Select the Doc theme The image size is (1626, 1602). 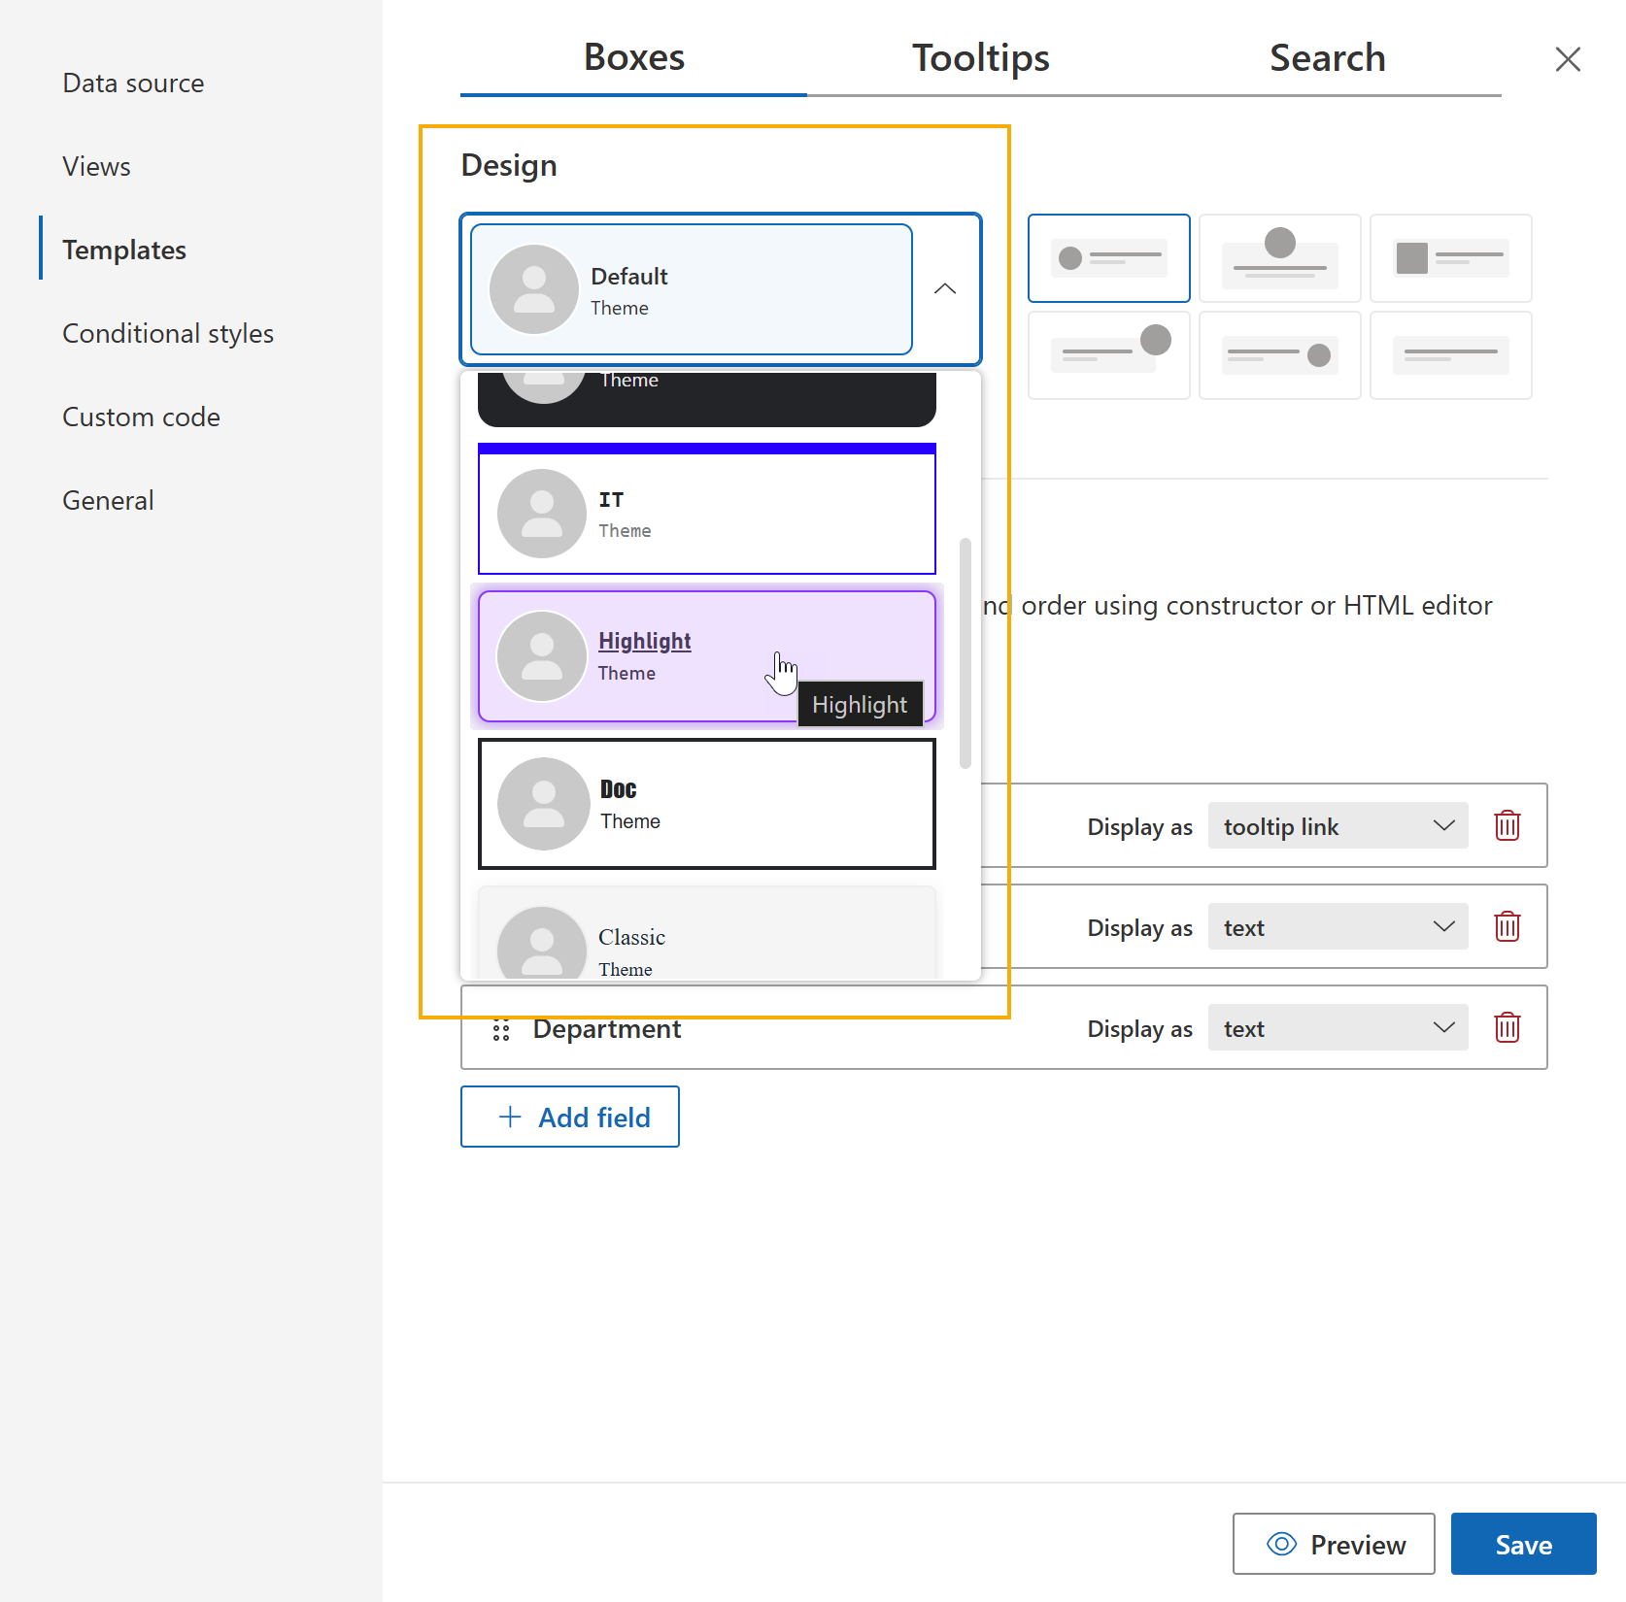[706, 804]
